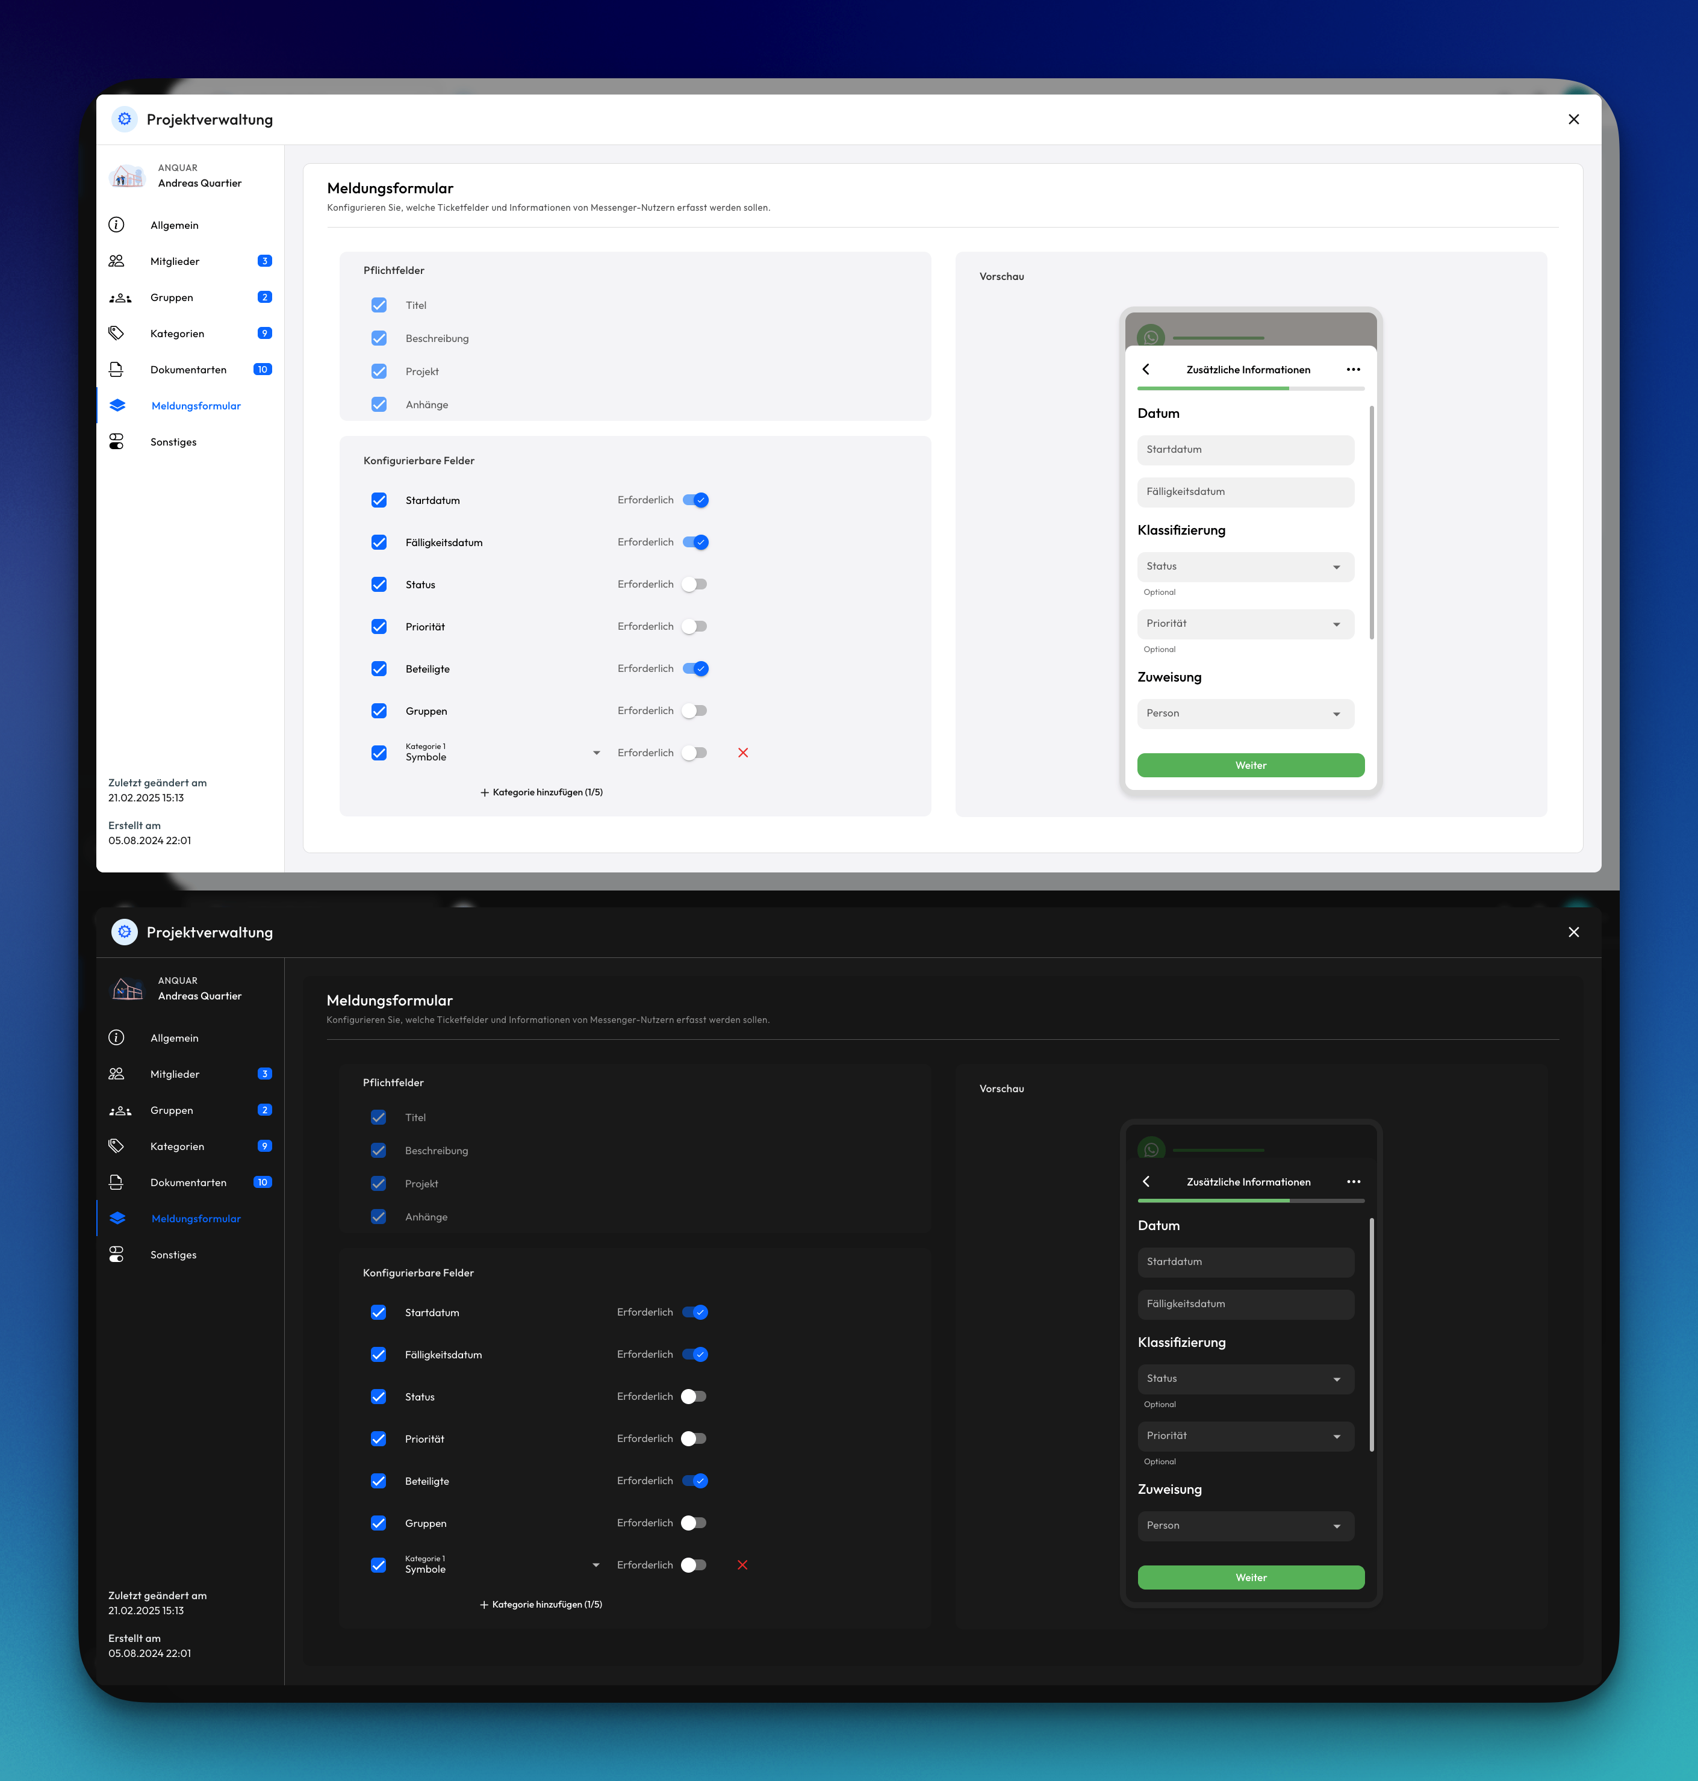Select the Mitglieder sidebar icon
The height and width of the screenshot is (1781, 1698).
coord(117,261)
